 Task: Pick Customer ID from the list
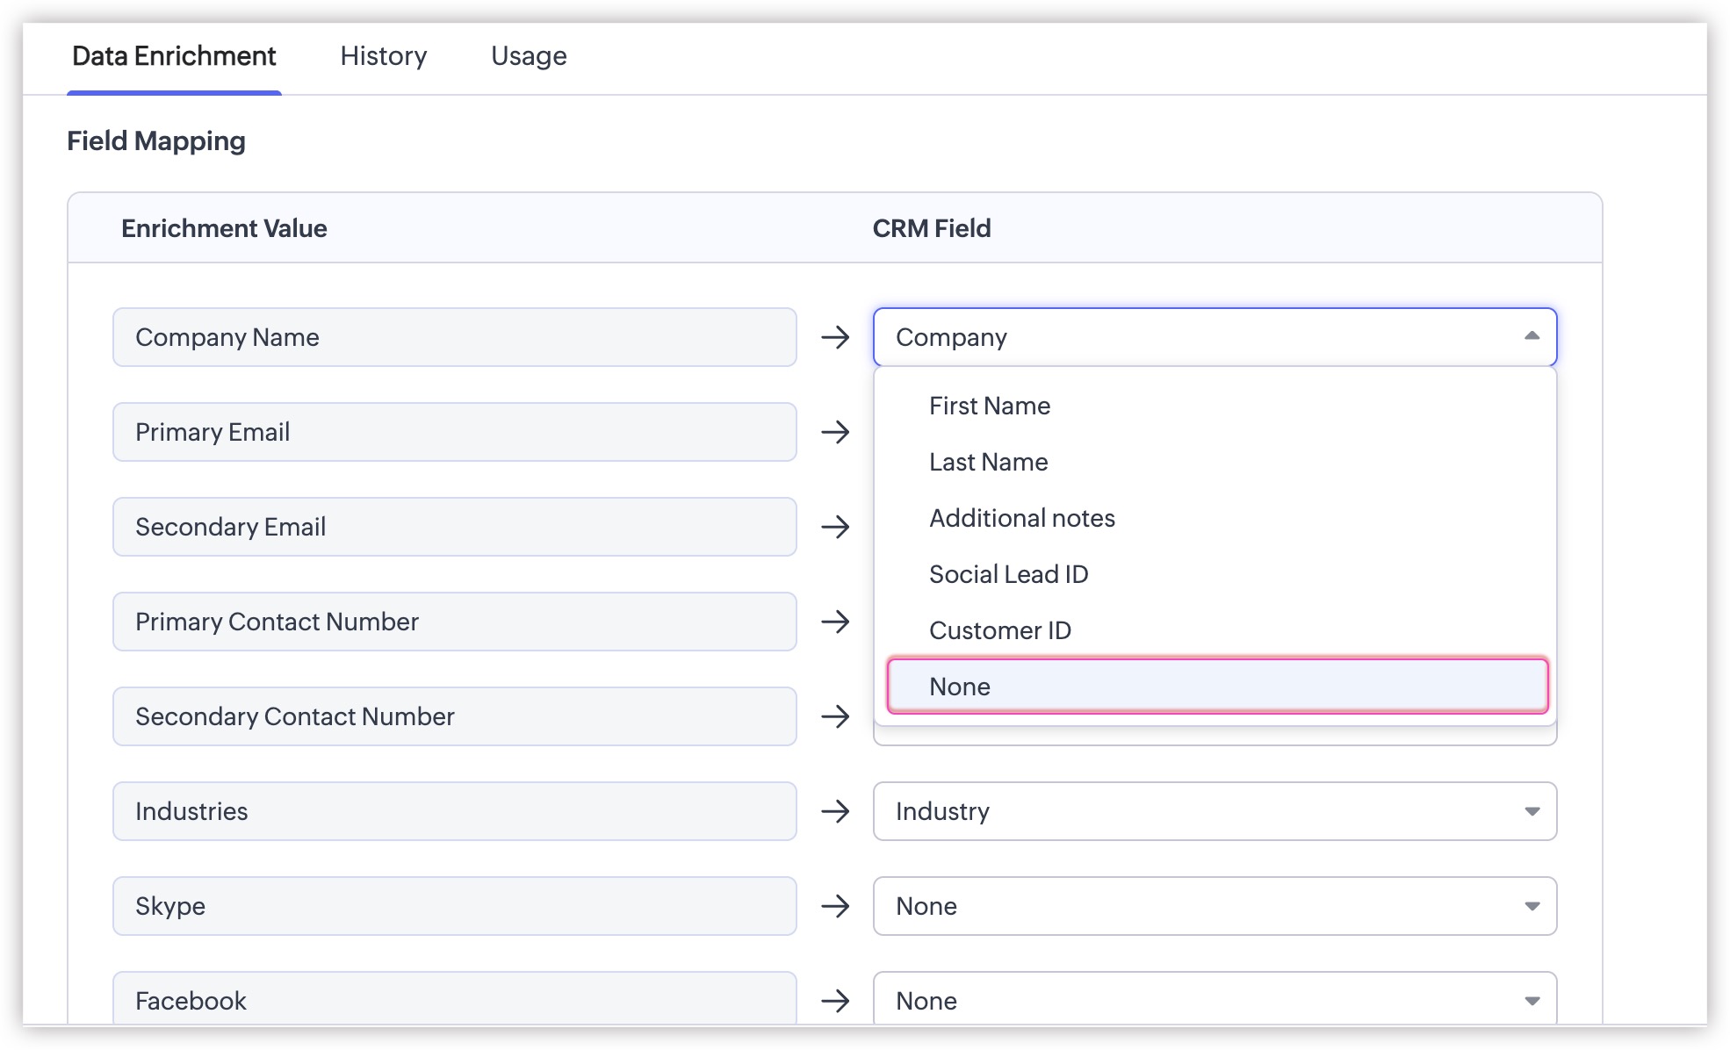tap(999, 630)
